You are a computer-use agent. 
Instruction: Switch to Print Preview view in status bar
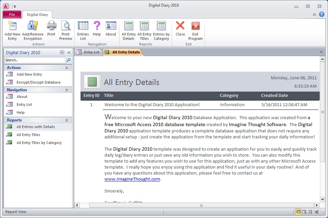(x=304, y=212)
